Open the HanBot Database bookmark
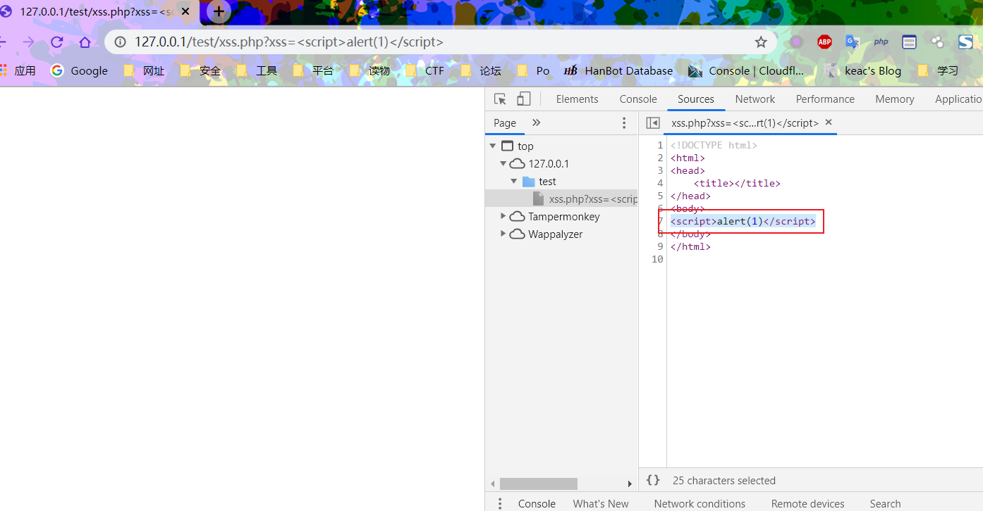The height and width of the screenshot is (511, 983). click(618, 70)
